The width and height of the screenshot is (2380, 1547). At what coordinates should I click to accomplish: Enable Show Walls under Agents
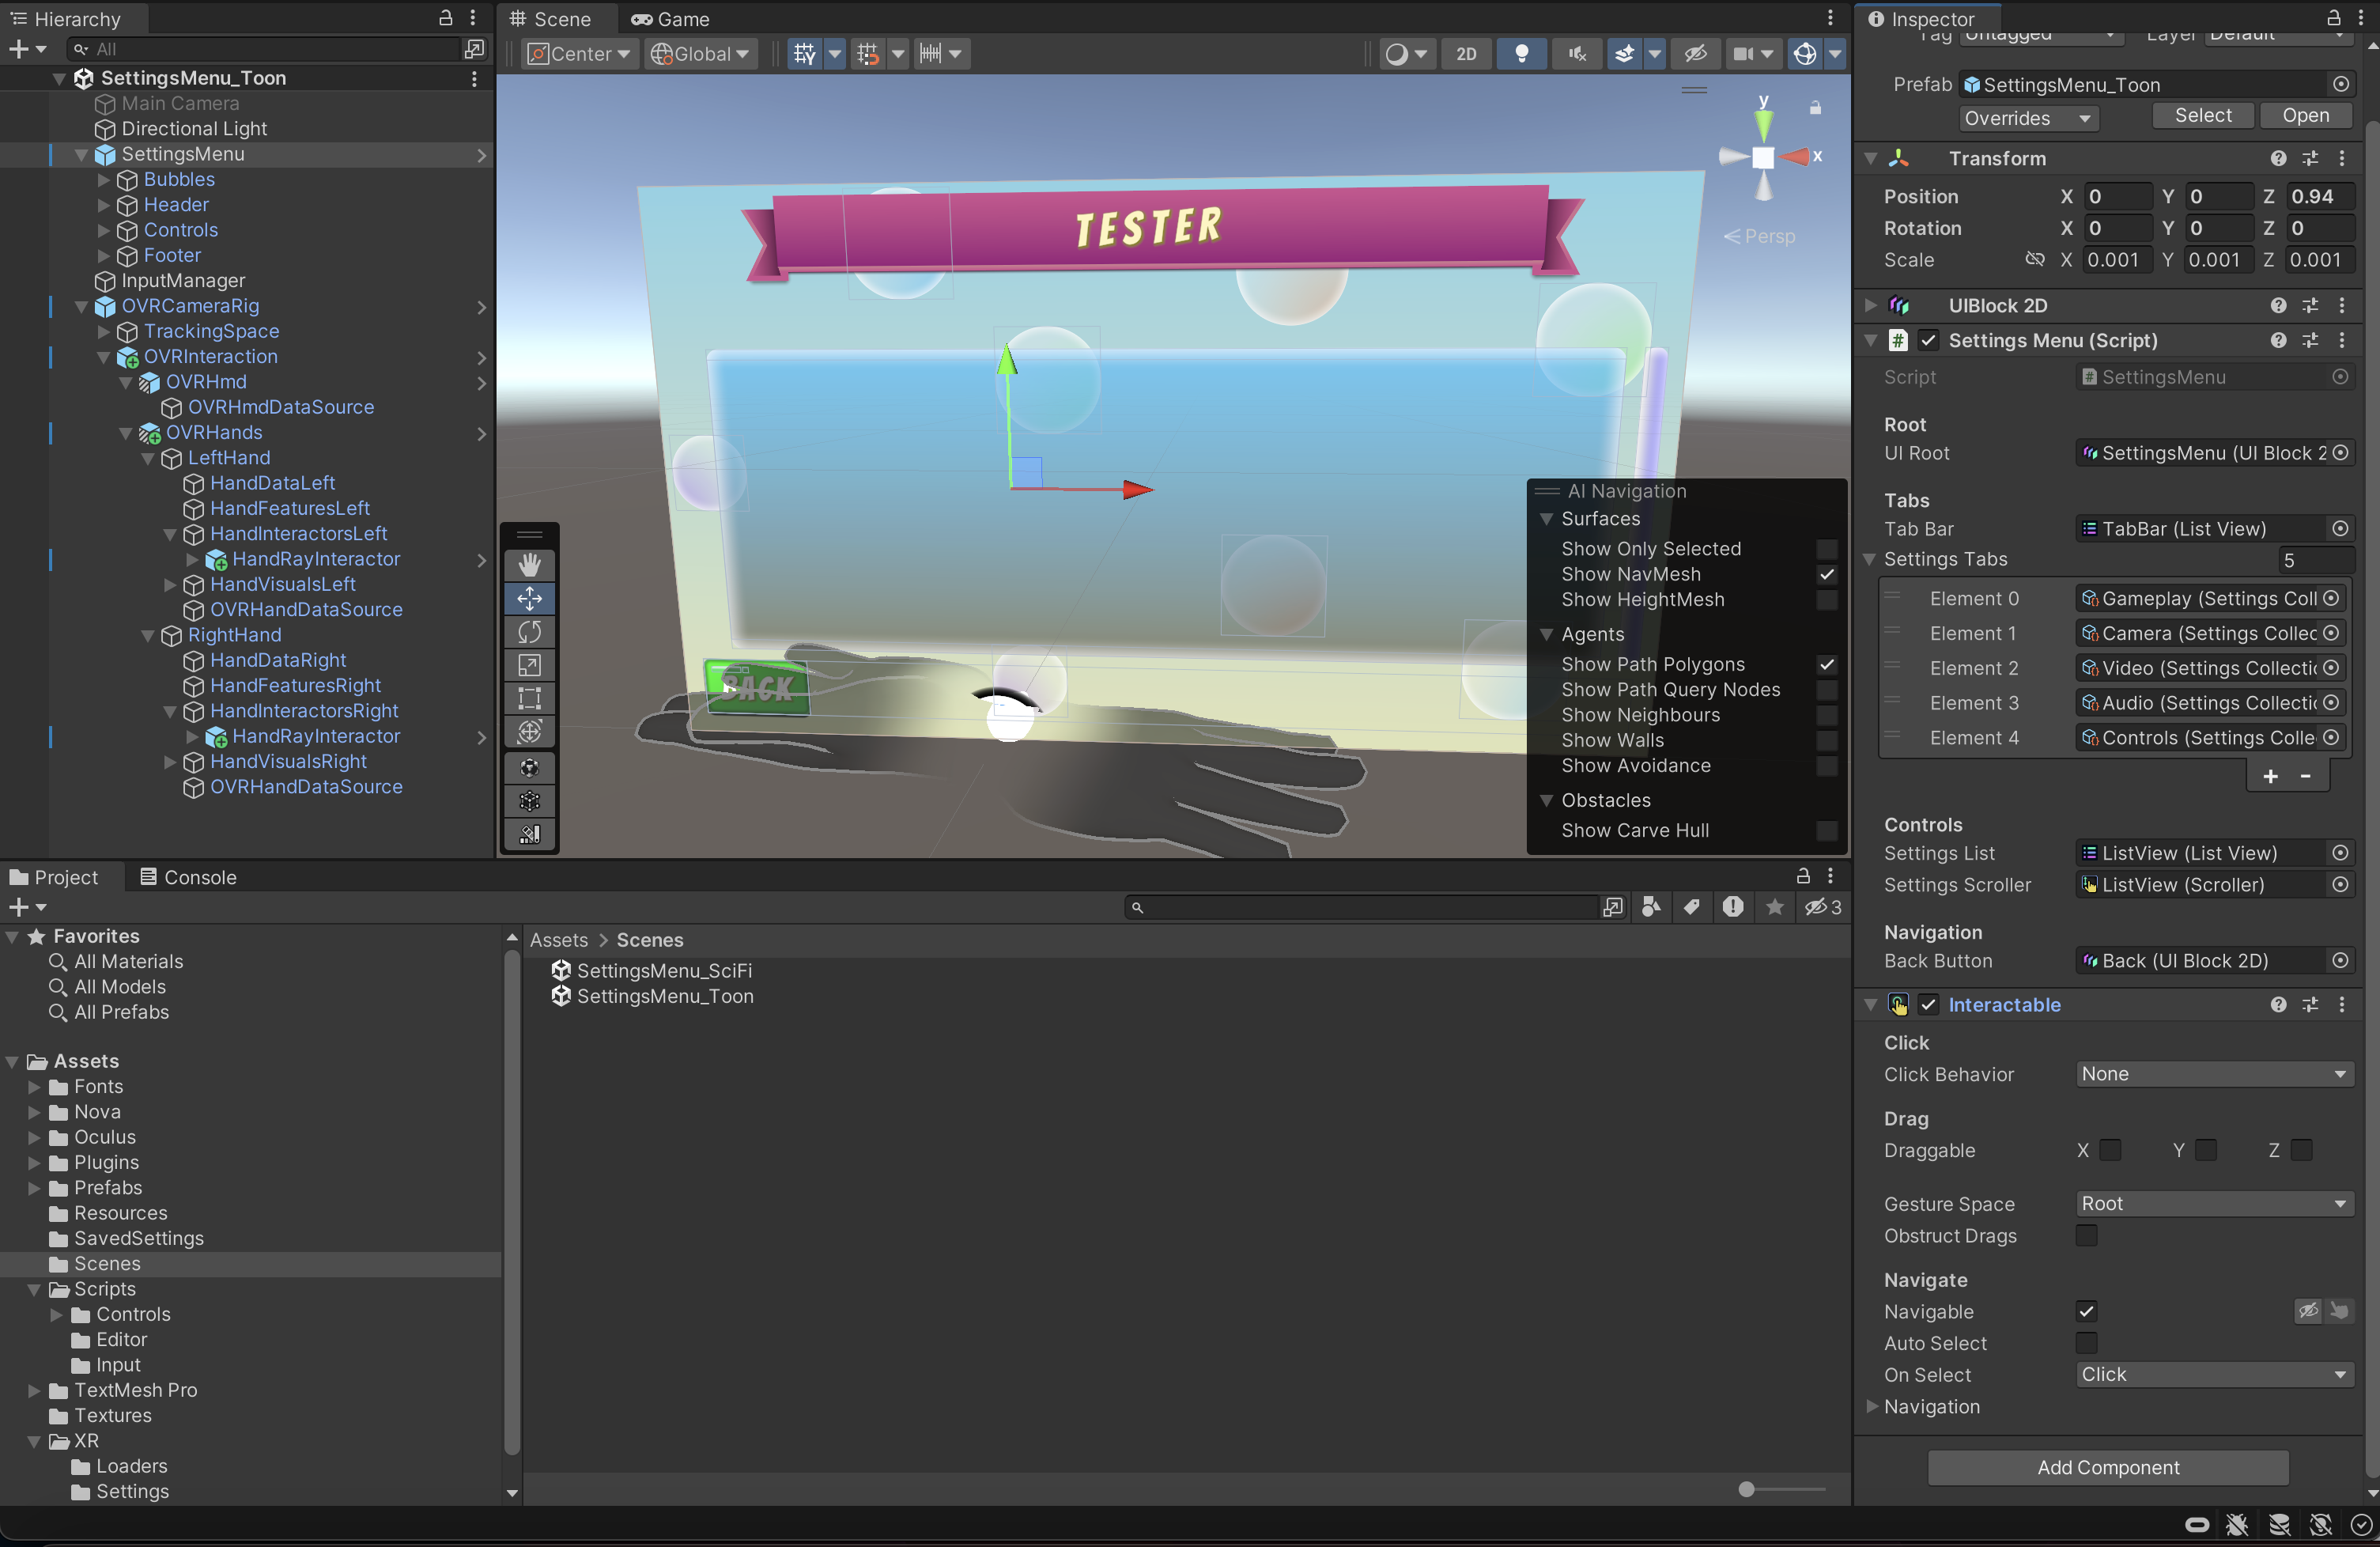1827,740
